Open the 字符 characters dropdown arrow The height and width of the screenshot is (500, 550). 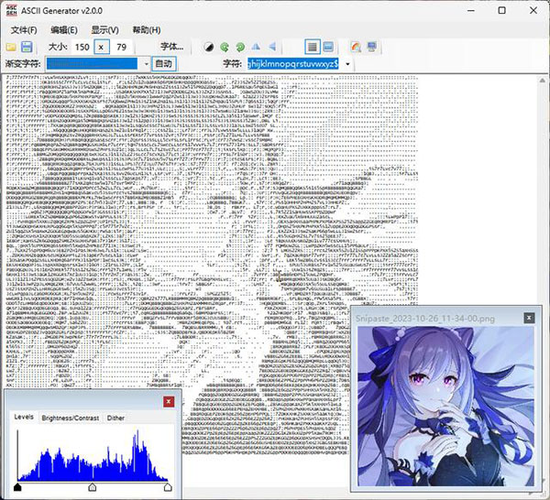[x=348, y=64]
